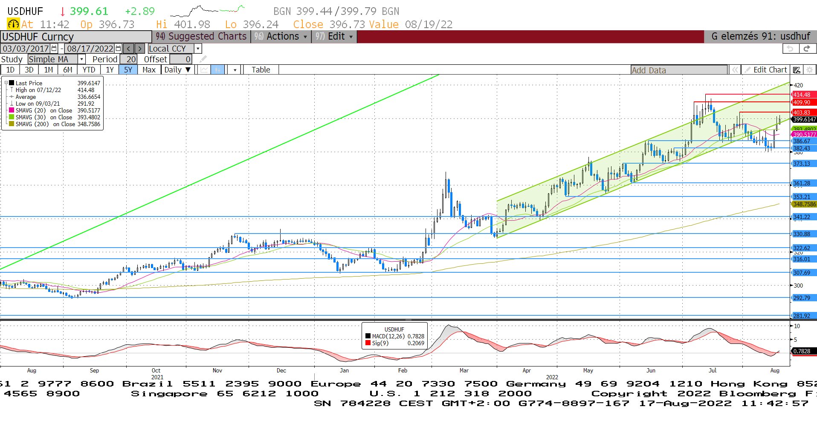Image resolution: width=817 pixels, height=427 pixels.
Task: Collapse panel with double-chevron icon
Action: [x=735, y=70]
